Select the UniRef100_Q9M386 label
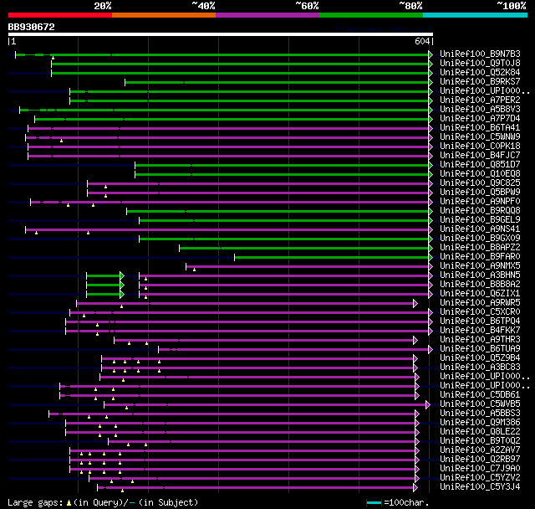This screenshot has height=509, width=535. pyautogui.click(x=480, y=423)
